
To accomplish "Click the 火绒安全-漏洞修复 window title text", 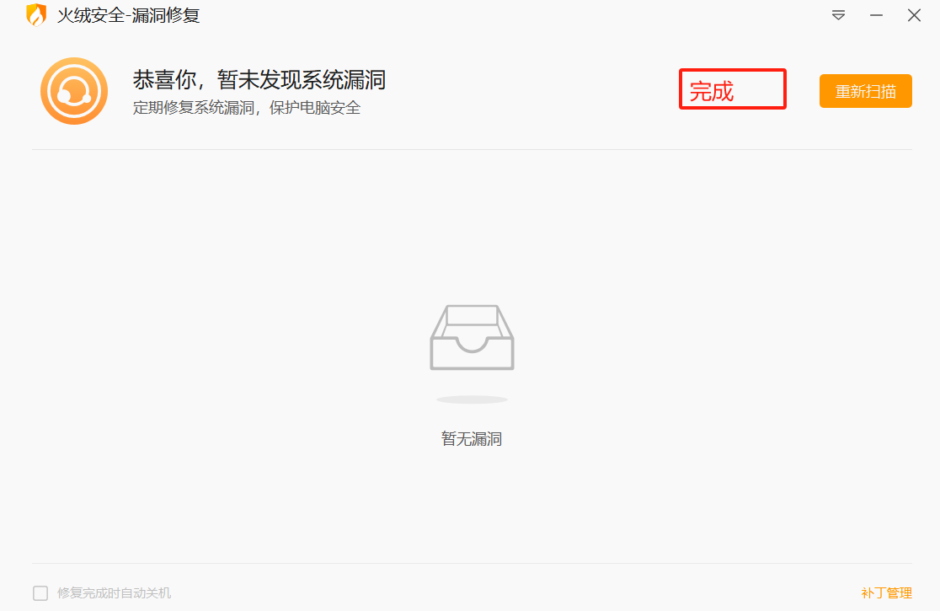I will click(x=128, y=15).
